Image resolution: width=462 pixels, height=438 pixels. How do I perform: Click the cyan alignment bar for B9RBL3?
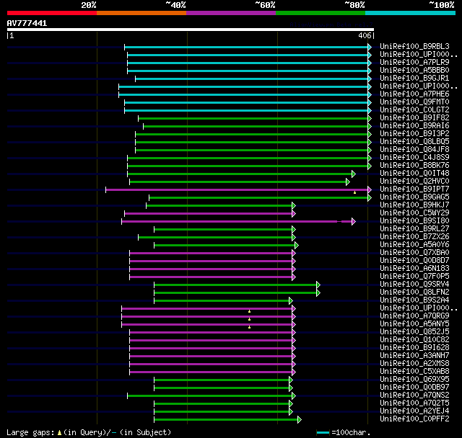click(246, 47)
